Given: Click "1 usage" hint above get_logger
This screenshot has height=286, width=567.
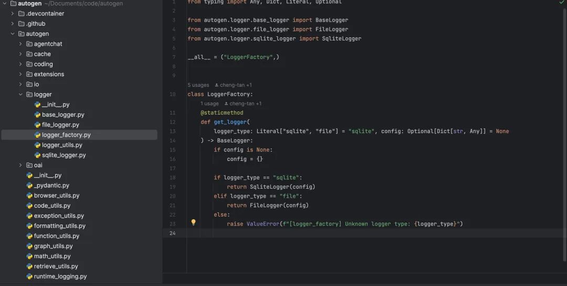Looking at the screenshot, I should pyautogui.click(x=209, y=104).
